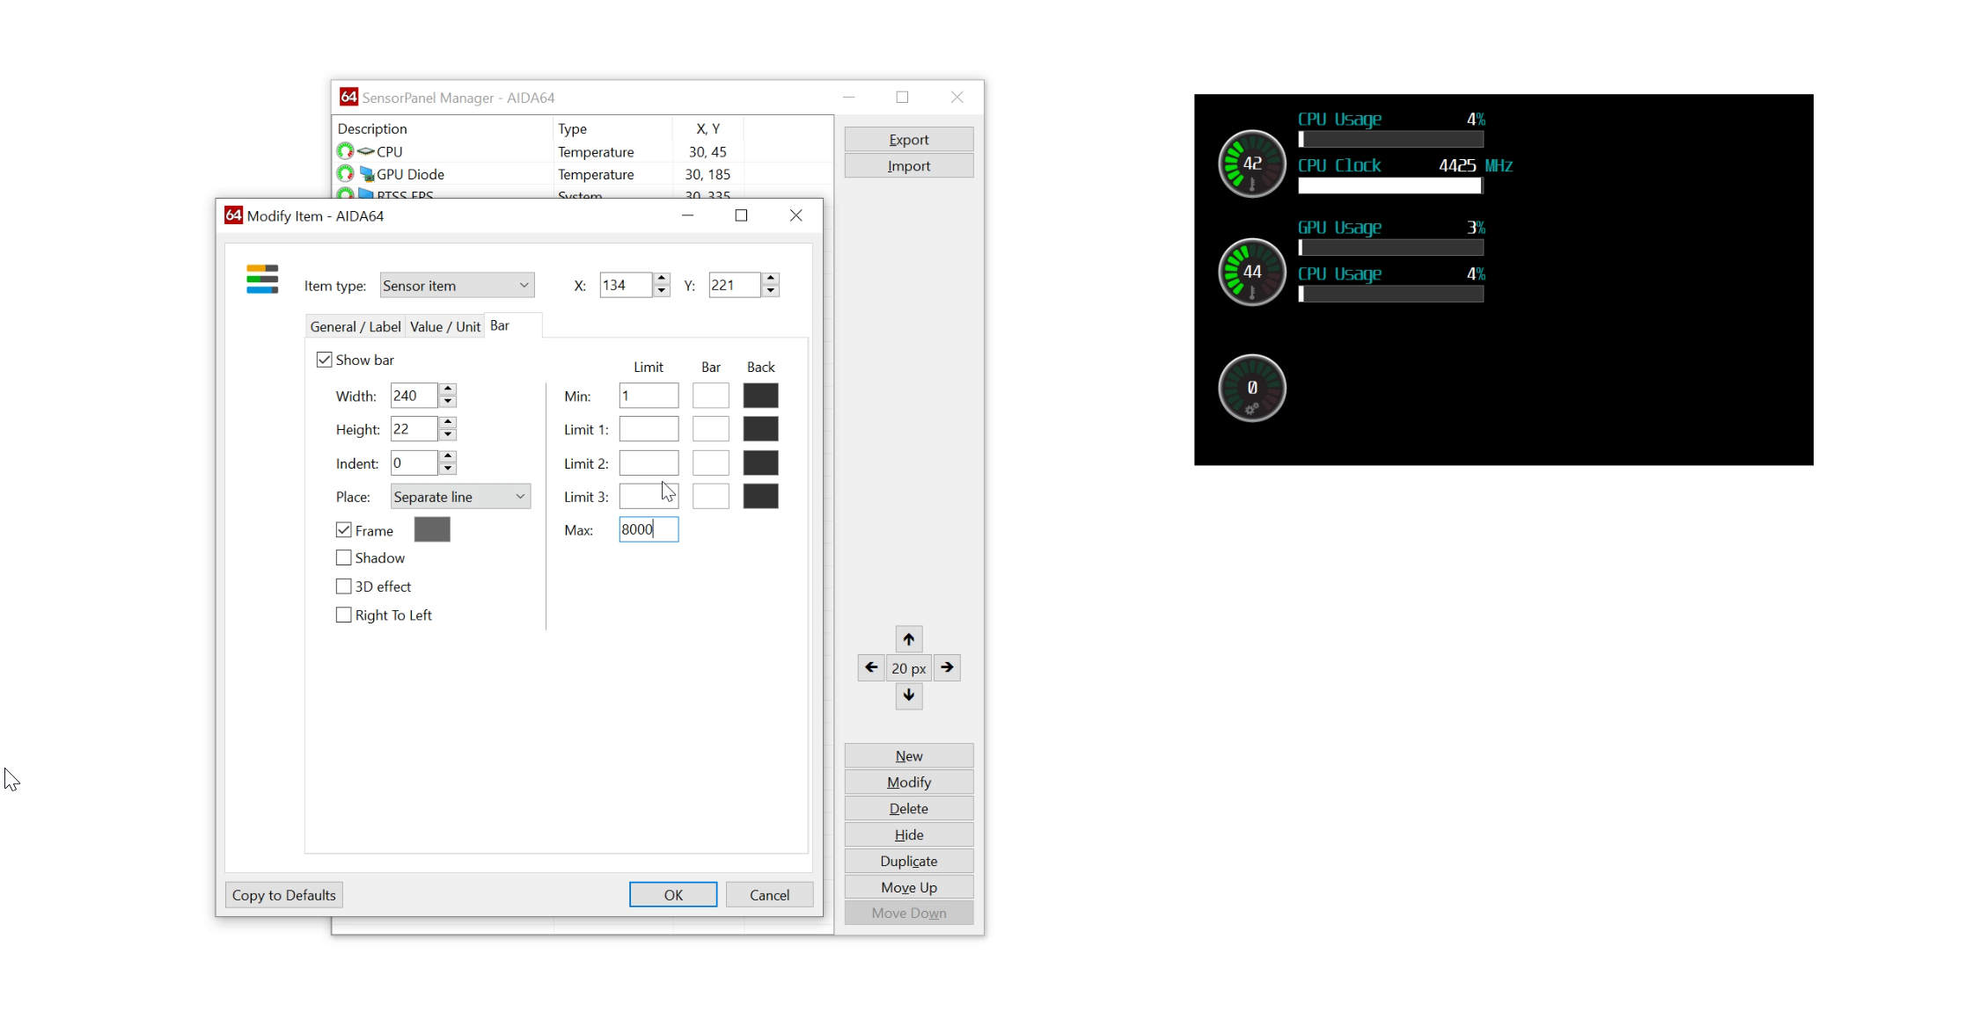
Task: Click the Min limit input field
Action: coord(649,396)
